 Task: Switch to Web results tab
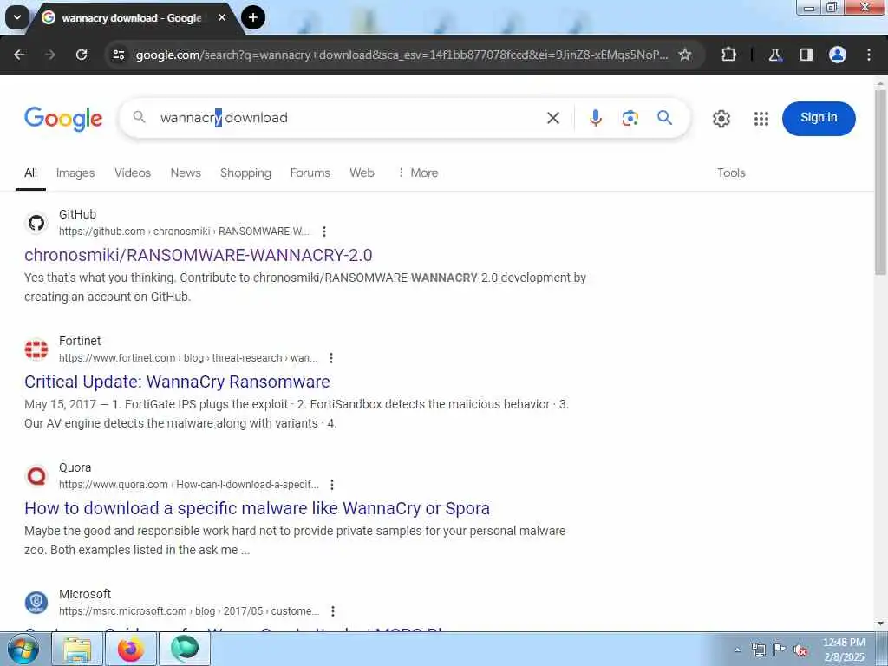[x=362, y=173]
